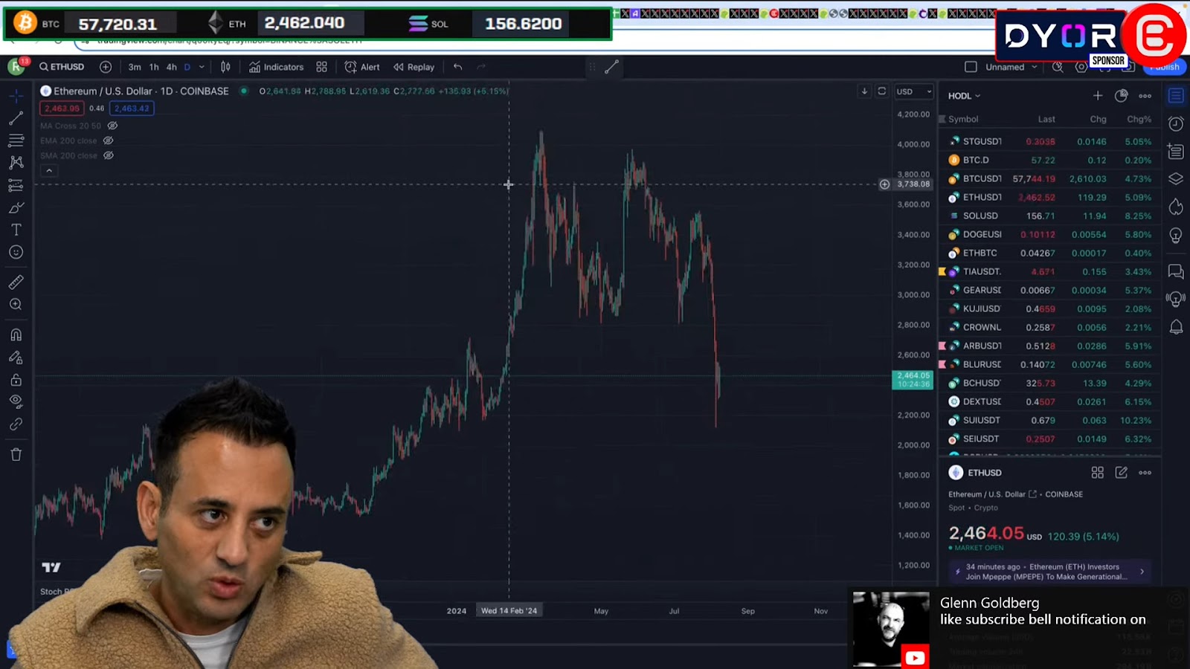Open the chat panel in right sidebar
This screenshot has height=669, width=1190.
(1176, 271)
